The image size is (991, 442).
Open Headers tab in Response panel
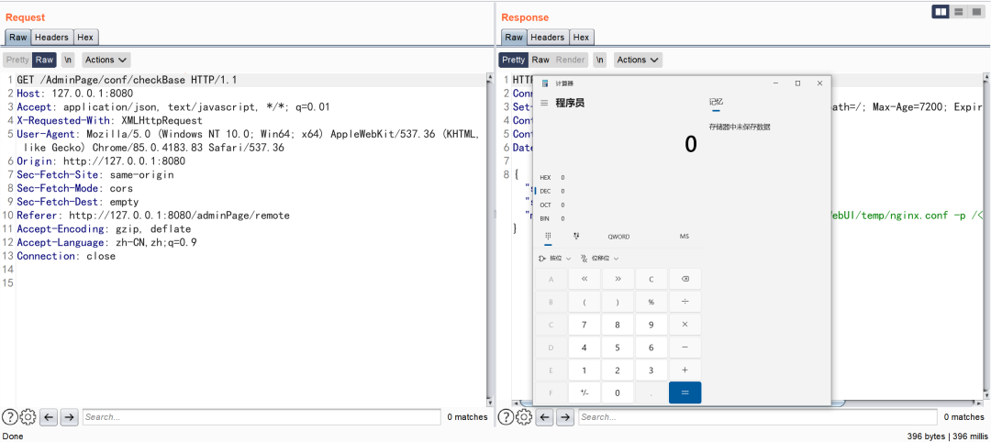(x=547, y=38)
